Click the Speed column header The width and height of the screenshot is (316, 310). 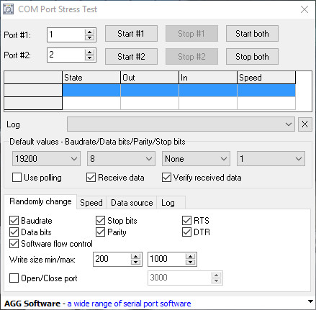tap(266, 78)
